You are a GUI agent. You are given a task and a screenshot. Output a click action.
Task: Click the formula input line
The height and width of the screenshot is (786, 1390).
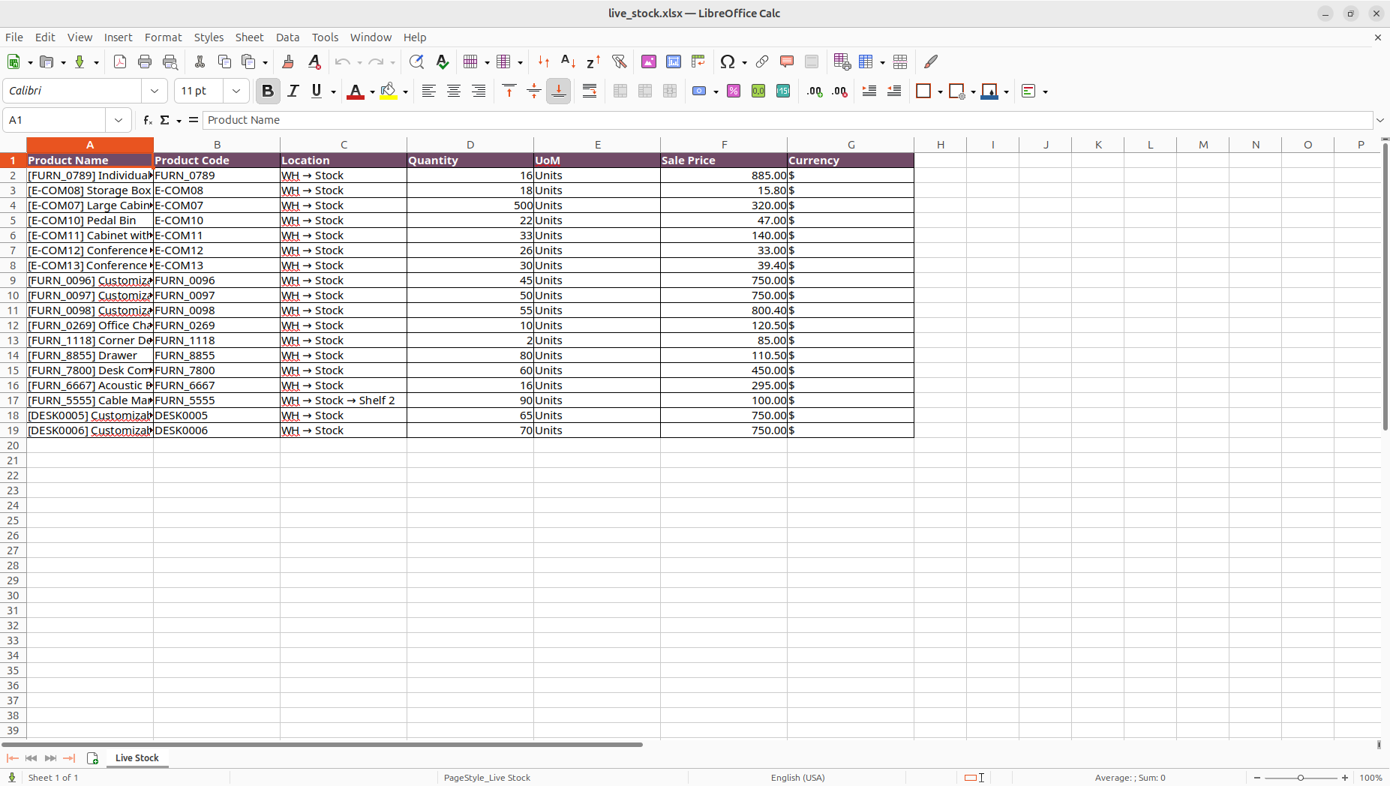pos(788,120)
